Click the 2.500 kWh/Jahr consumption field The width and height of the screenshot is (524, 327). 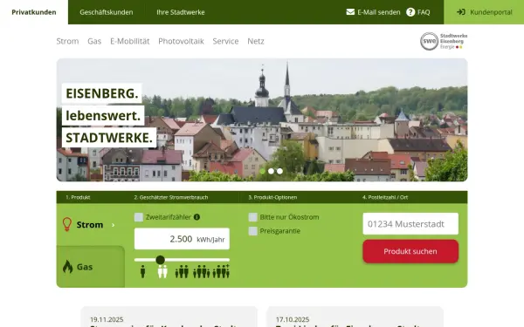182,239
